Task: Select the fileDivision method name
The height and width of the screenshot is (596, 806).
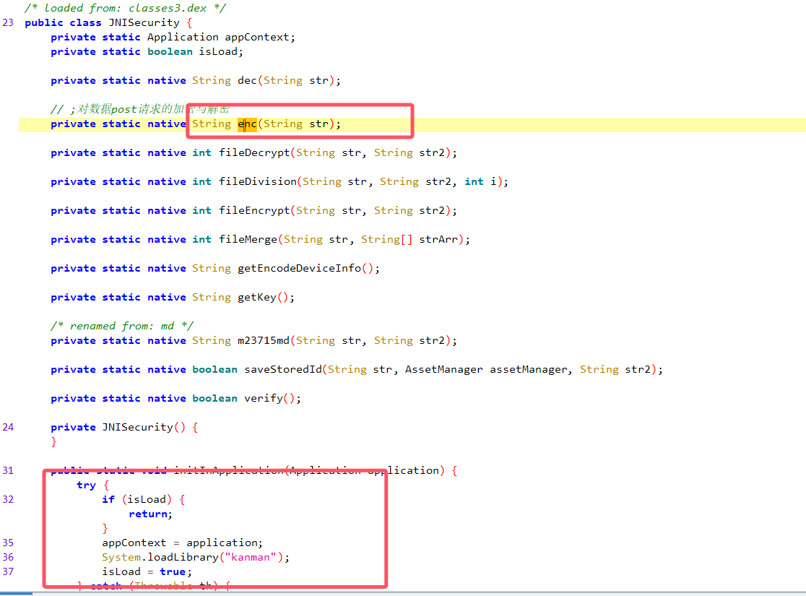Action: pyautogui.click(x=258, y=181)
